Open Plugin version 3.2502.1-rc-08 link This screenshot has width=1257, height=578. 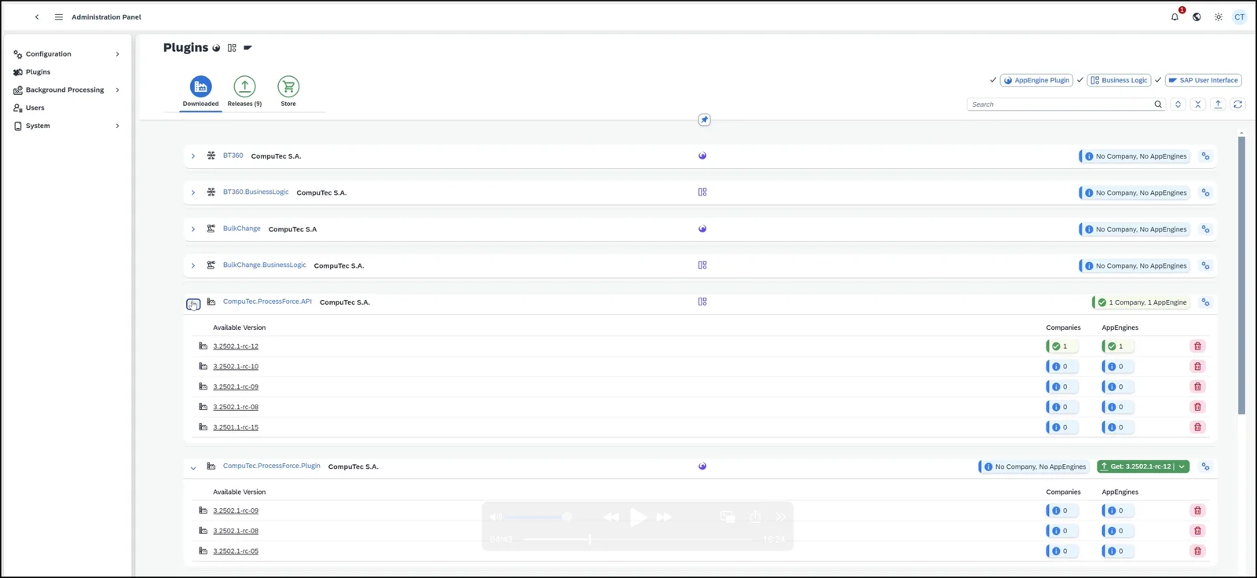pos(236,531)
